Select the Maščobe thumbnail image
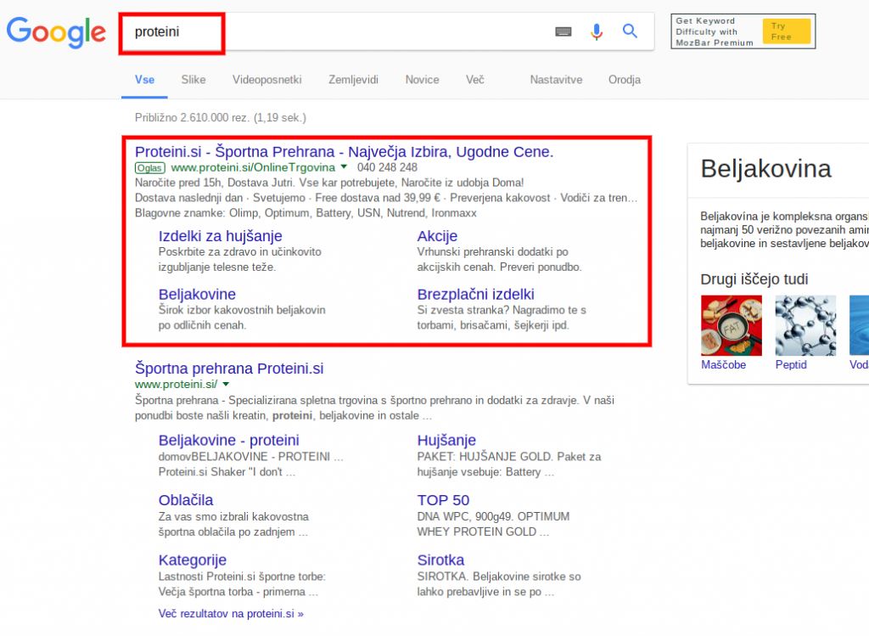869x636 pixels. [x=731, y=326]
